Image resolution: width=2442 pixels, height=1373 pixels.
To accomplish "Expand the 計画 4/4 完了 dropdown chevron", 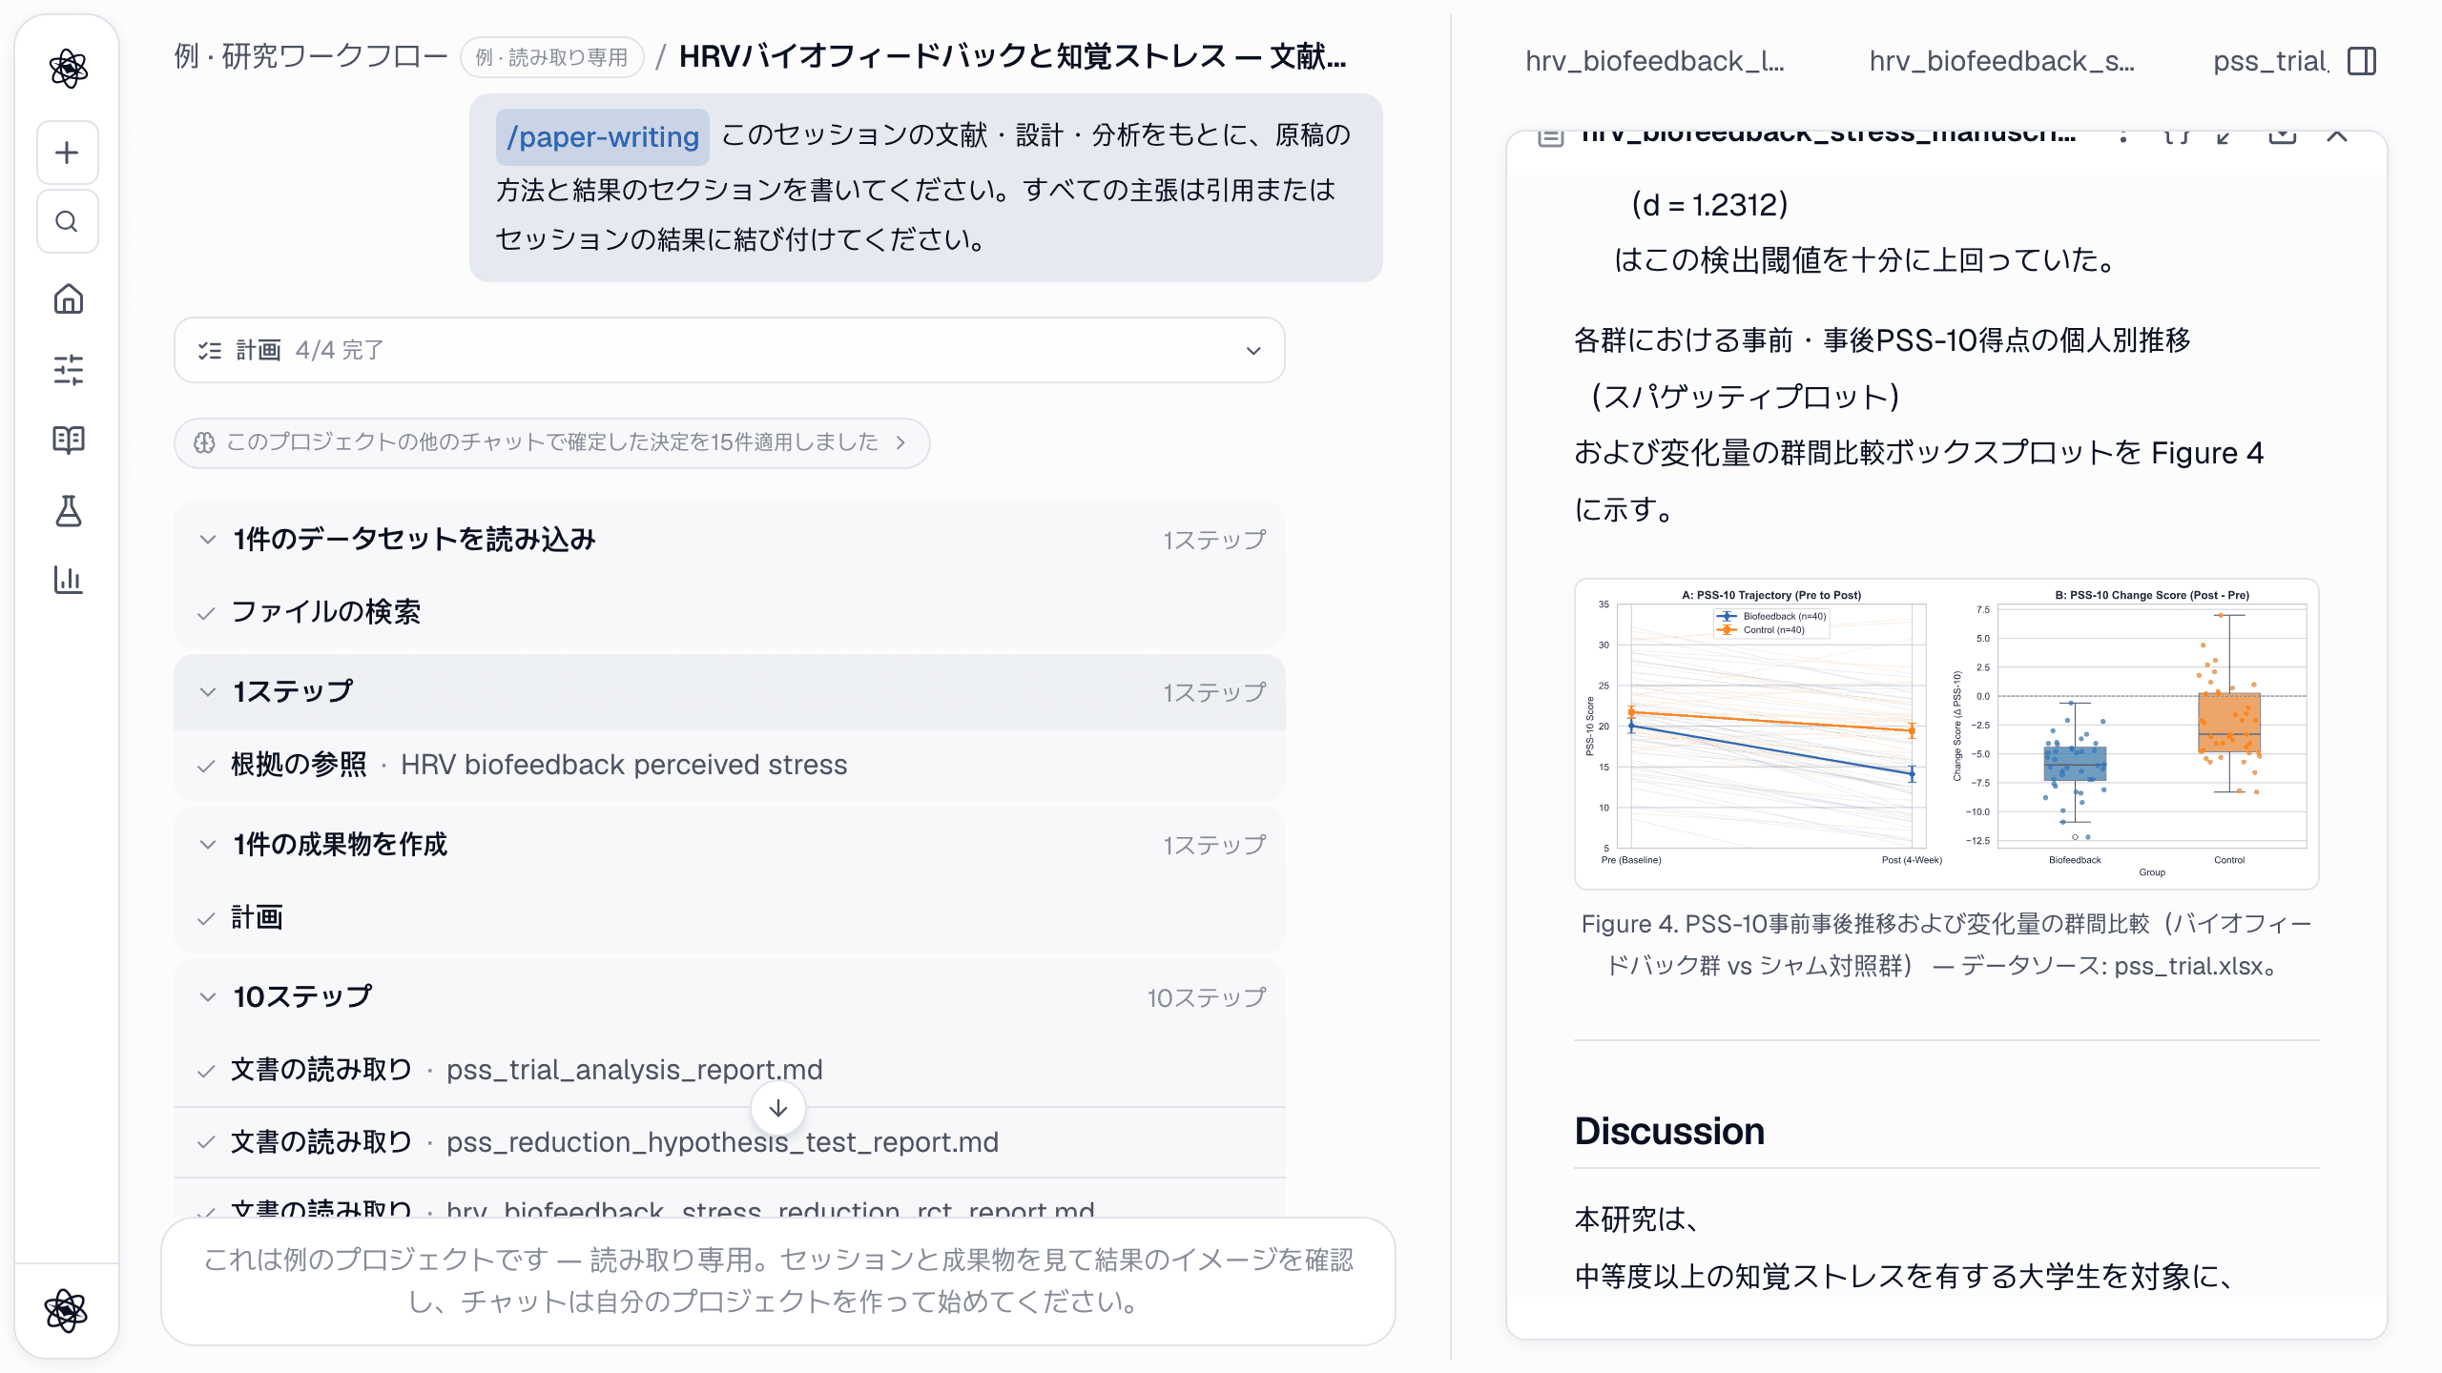I will click(x=1253, y=351).
